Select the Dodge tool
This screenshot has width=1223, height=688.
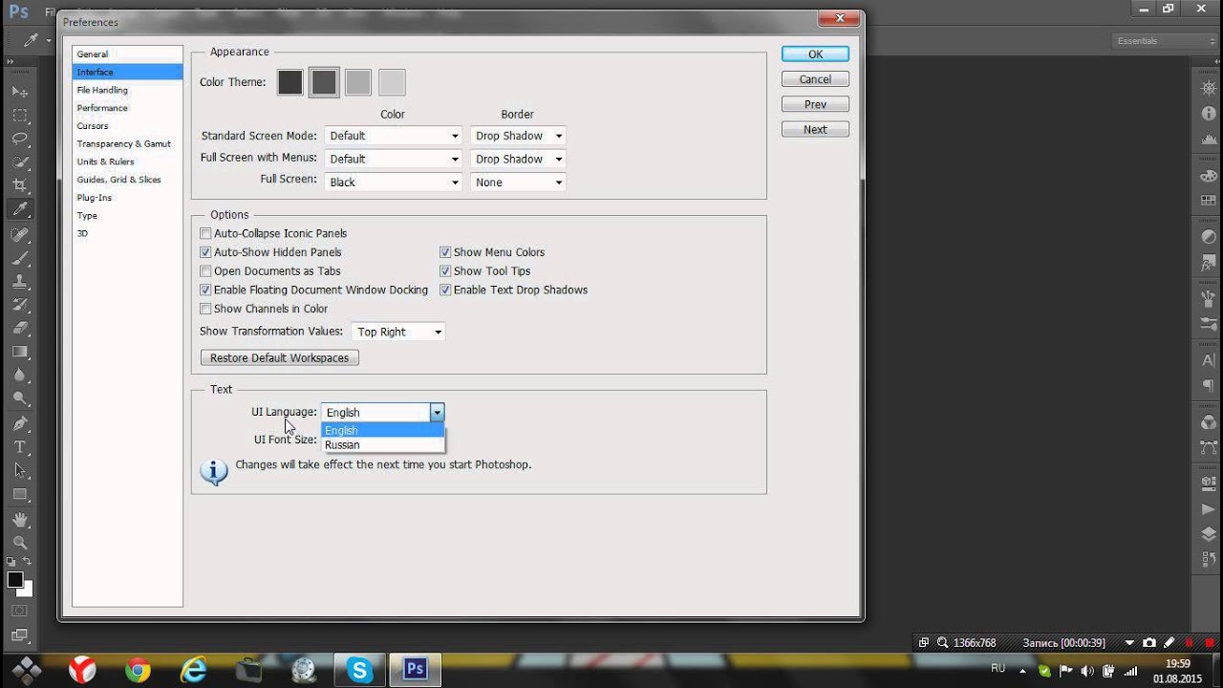click(x=20, y=399)
